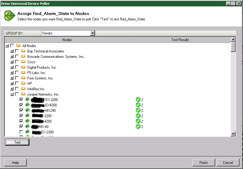Expand the Digital Products, Inc. group
Screen dimensions: 243x169
[x=12, y=67]
